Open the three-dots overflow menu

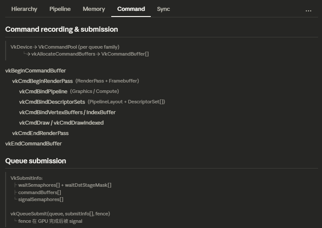click(x=309, y=10)
